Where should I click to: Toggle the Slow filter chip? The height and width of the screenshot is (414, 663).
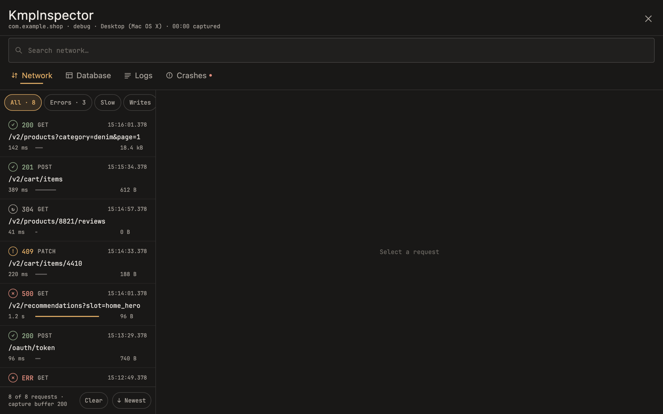point(108,102)
